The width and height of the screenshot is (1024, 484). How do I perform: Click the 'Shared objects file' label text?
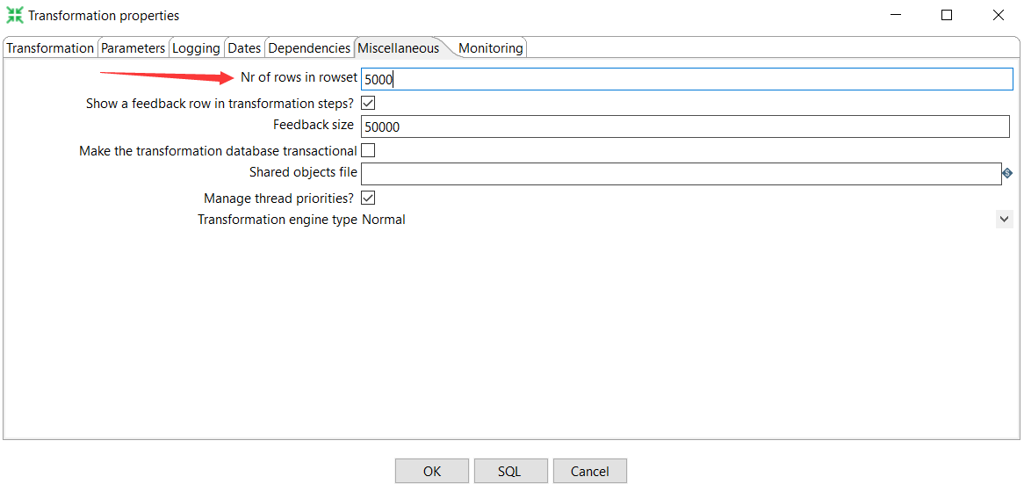pos(303,172)
